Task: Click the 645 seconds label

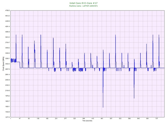Action: [x=138, y=119]
